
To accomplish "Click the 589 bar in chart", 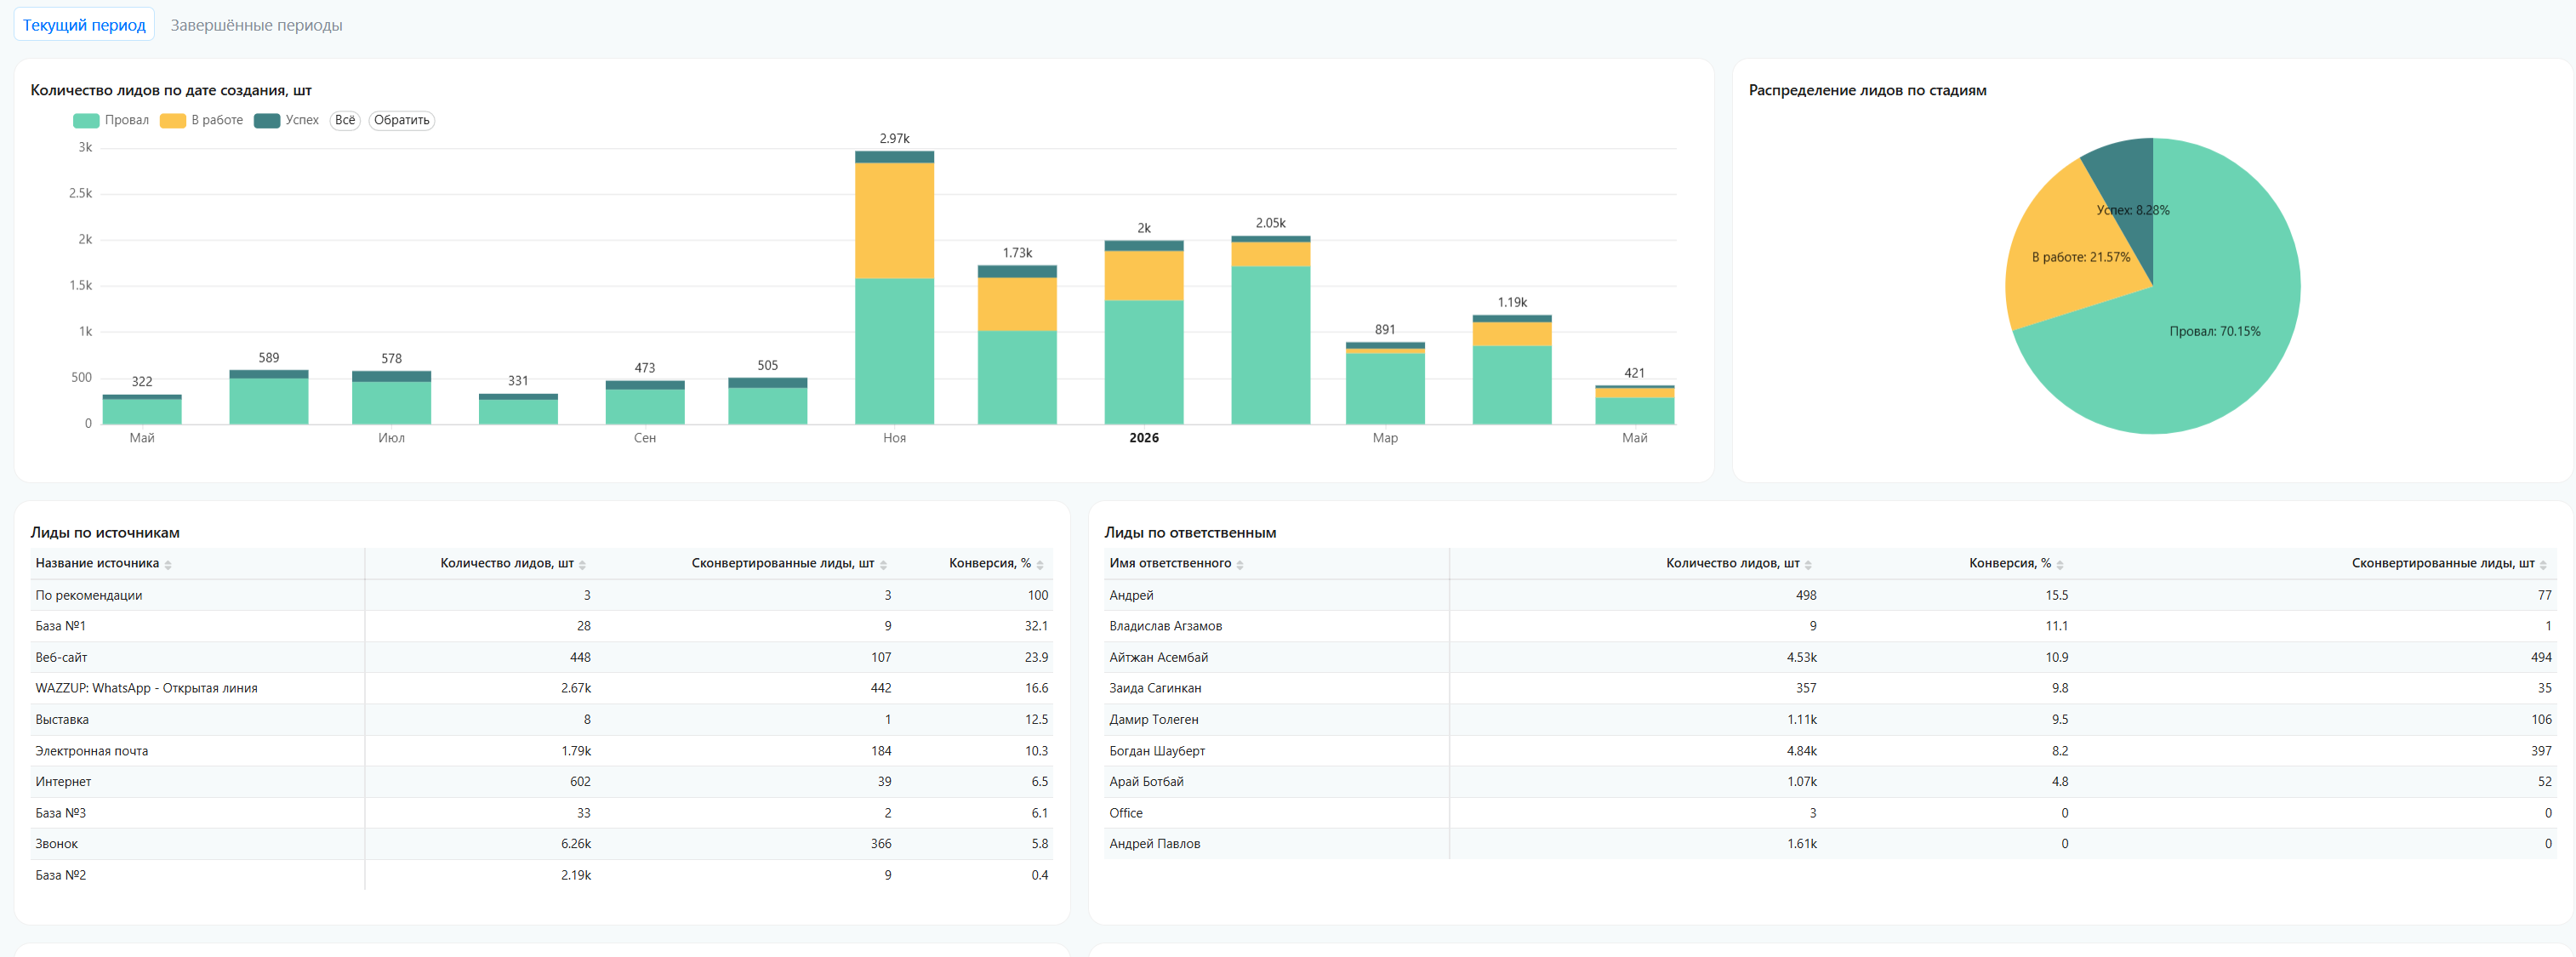I will point(269,397).
